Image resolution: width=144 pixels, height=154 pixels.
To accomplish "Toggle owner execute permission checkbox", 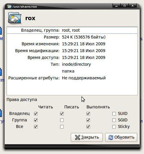I will [88, 114].
